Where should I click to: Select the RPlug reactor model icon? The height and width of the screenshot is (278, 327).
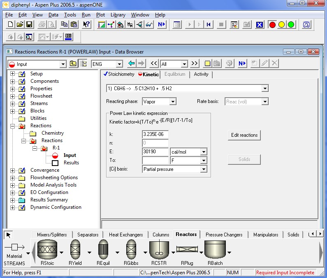pyautogui.click(x=188, y=249)
